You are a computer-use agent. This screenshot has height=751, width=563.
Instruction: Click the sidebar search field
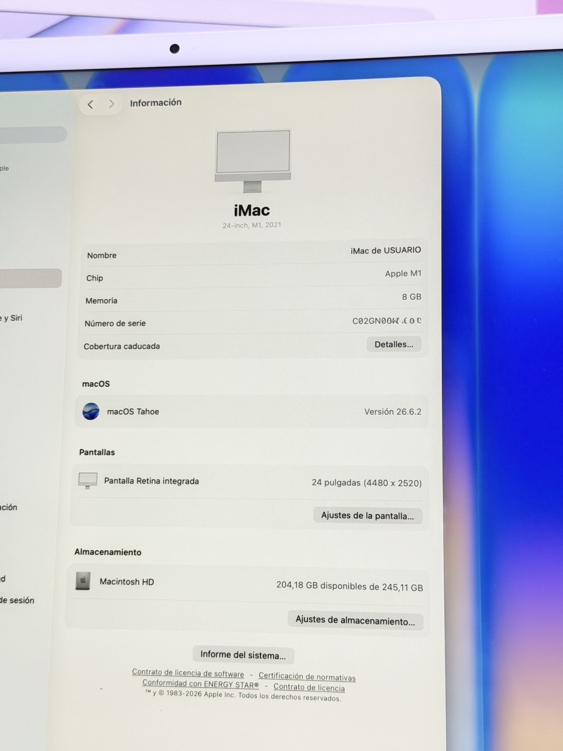[33, 135]
